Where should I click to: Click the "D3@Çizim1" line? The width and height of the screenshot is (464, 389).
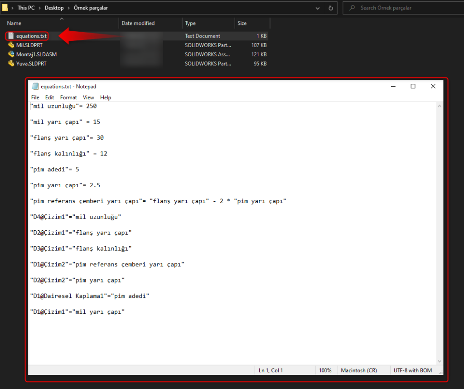click(x=81, y=248)
